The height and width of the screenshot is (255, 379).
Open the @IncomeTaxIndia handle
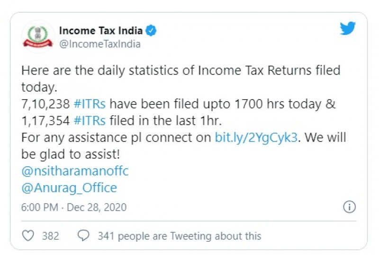click(99, 44)
